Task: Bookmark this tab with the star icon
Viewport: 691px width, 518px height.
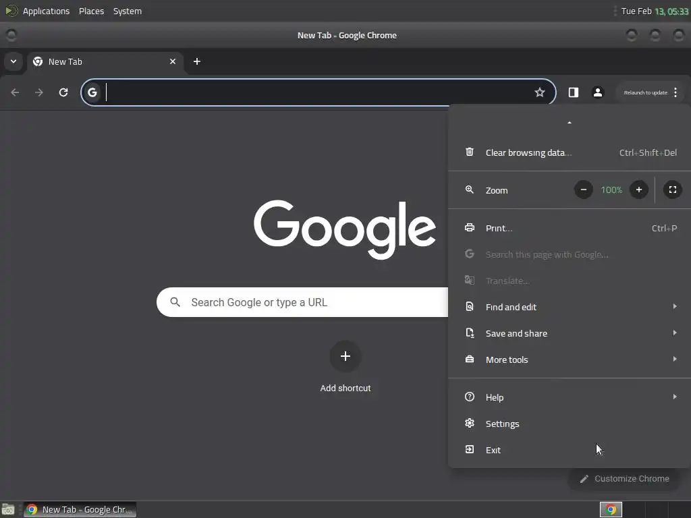Action: pyautogui.click(x=539, y=92)
